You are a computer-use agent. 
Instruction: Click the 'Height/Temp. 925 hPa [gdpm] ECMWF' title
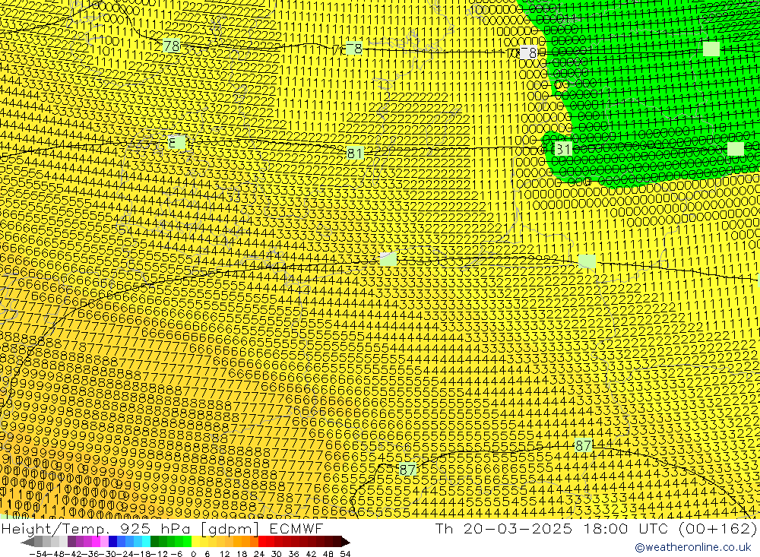162,528
